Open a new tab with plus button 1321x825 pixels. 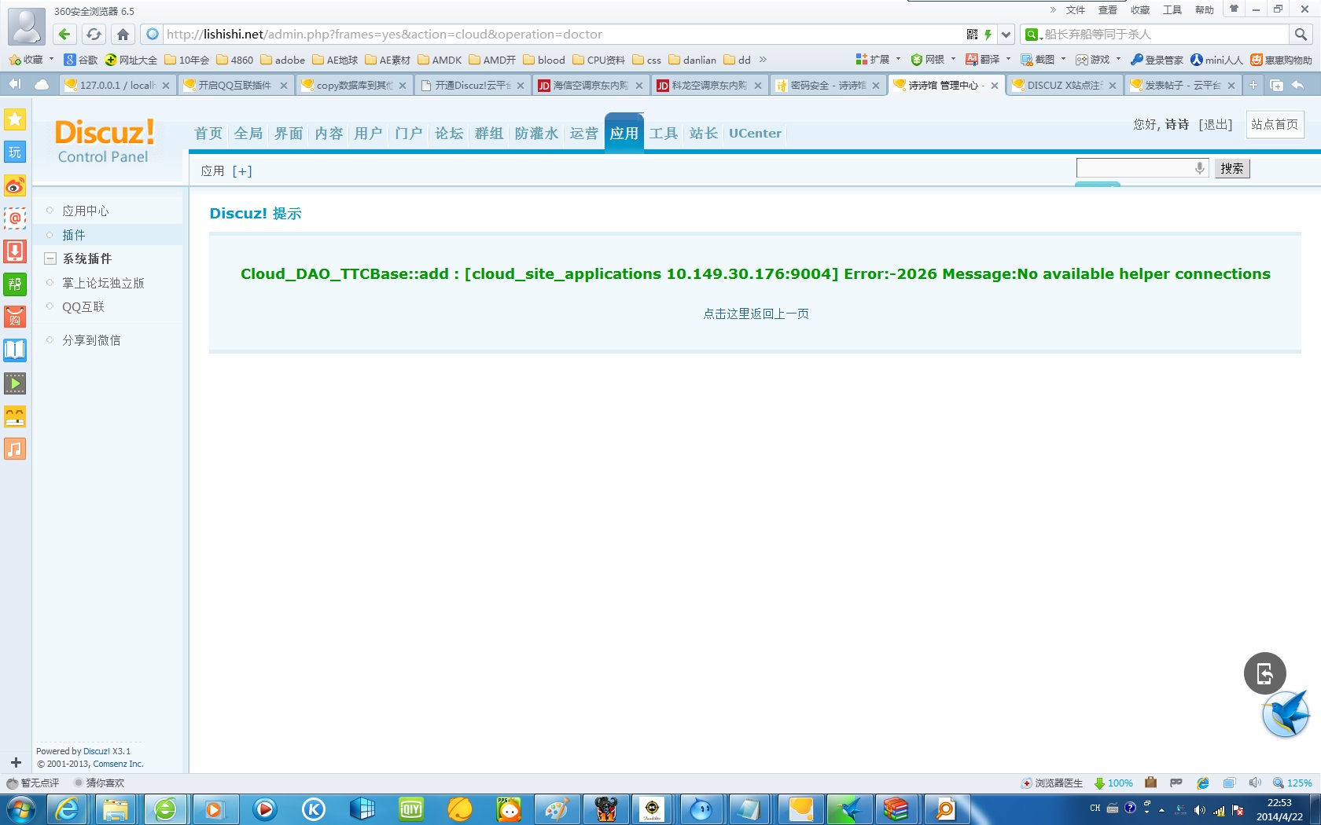(x=1253, y=85)
